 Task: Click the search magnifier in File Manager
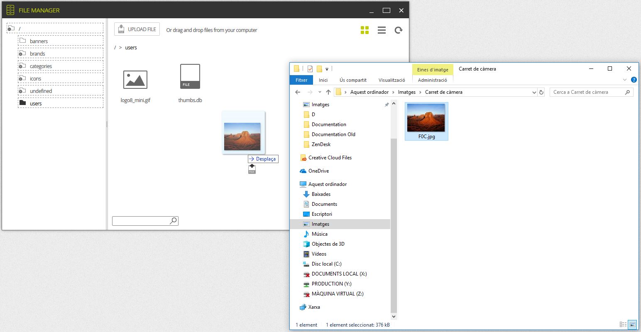tap(174, 221)
